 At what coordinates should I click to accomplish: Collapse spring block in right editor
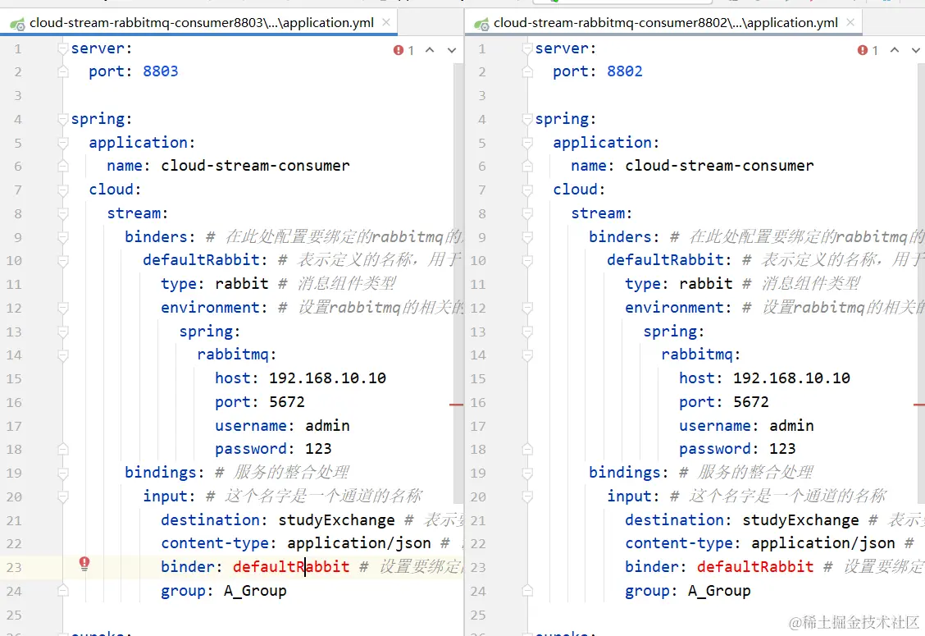[527, 119]
